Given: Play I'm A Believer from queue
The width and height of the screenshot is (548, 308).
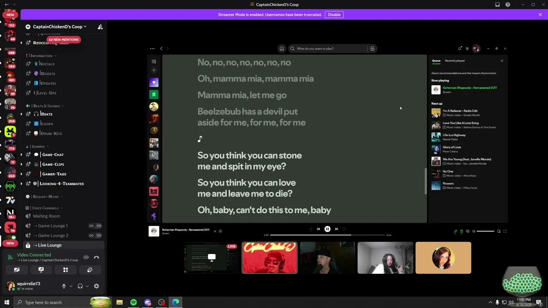Looking at the screenshot, I should [x=468, y=113].
